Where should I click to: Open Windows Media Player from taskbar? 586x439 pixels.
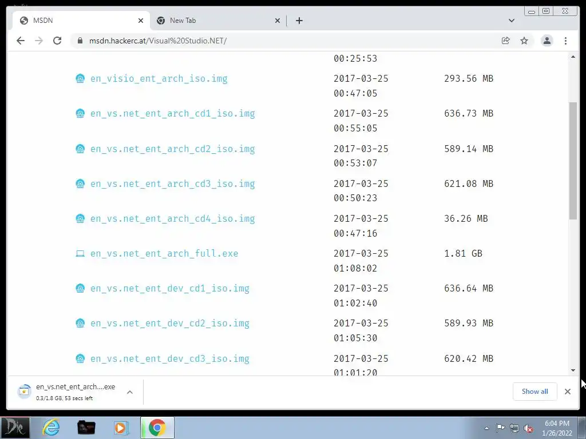121,428
